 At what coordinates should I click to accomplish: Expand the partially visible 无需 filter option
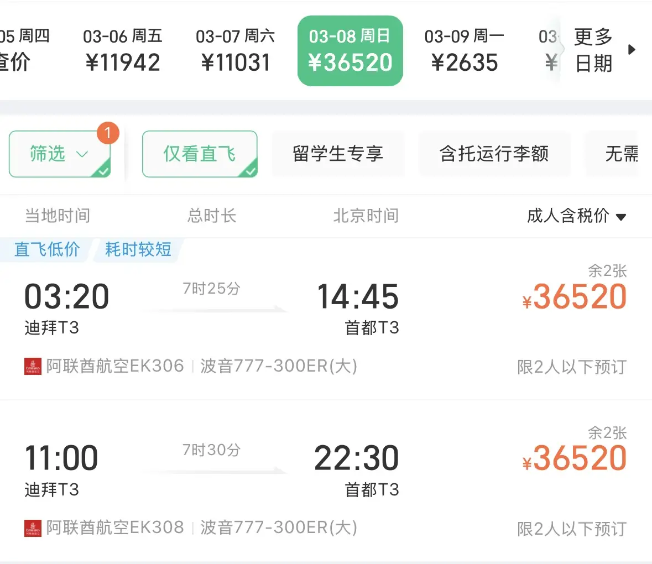click(x=620, y=154)
